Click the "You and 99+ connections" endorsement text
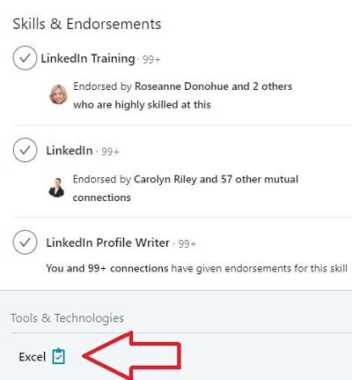 (107, 268)
